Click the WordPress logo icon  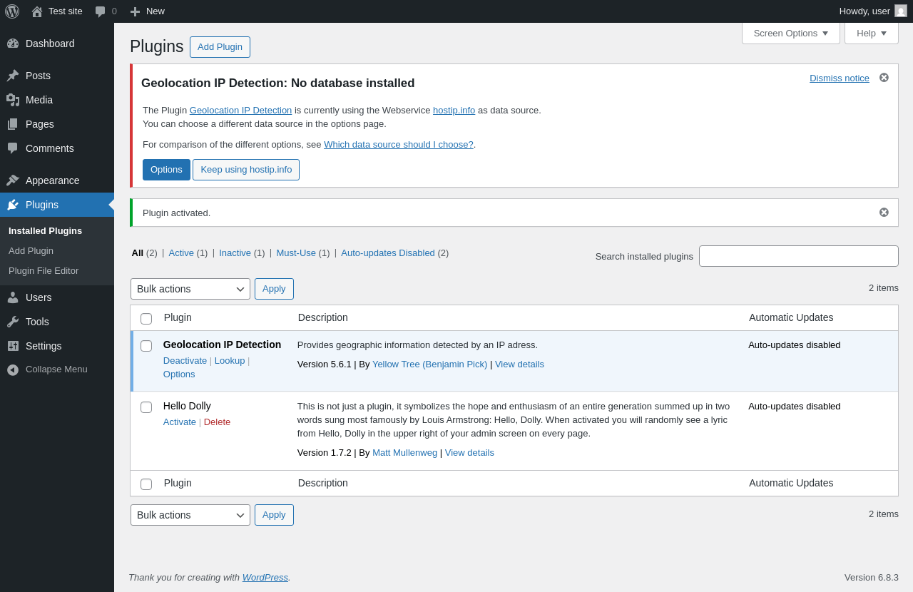[12, 11]
